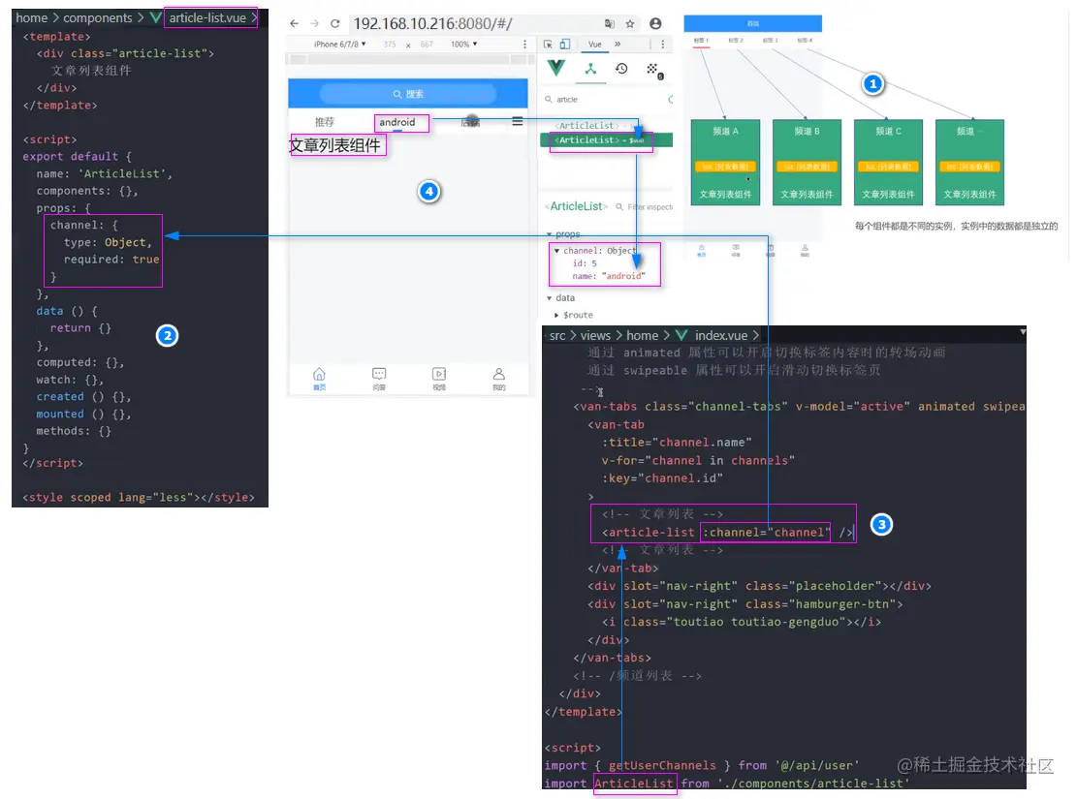Click the browser back arrow
Viewport: 1077px width, 799px height.
click(294, 23)
